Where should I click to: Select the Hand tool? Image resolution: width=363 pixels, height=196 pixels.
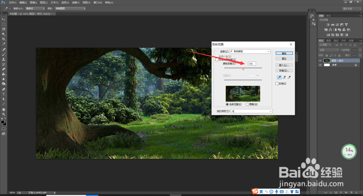point(4,109)
